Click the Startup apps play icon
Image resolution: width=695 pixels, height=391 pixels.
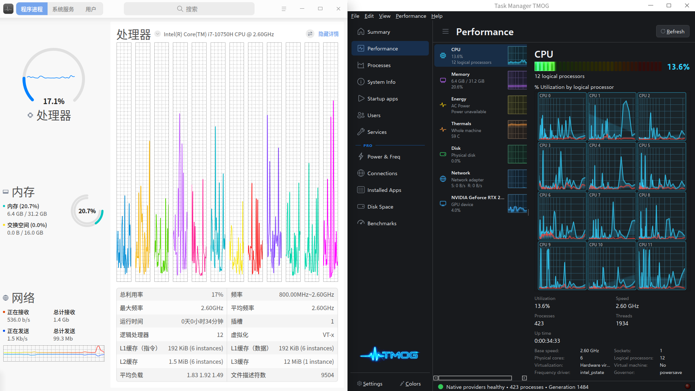(361, 98)
